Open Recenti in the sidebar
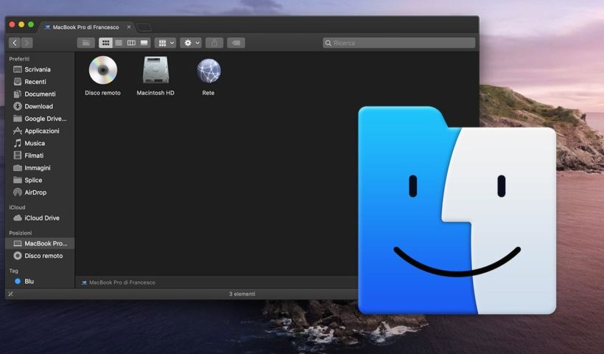Image resolution: width=604 pixels, height=354 pixels. 35,82
